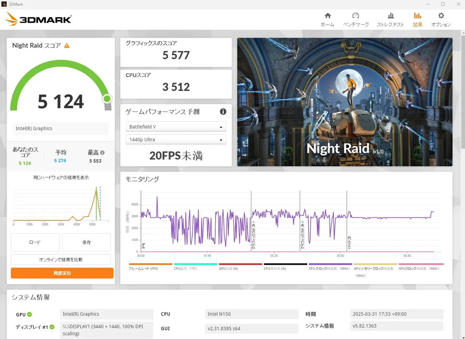Open the Home tab house icon
The image size is (465, 339).
click(x=327, y=16)
